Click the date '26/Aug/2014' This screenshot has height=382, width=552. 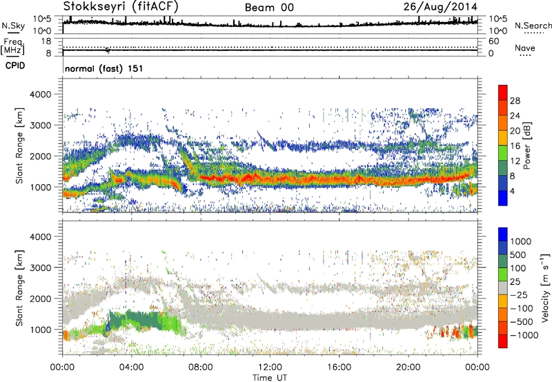[x=440, y=6]
